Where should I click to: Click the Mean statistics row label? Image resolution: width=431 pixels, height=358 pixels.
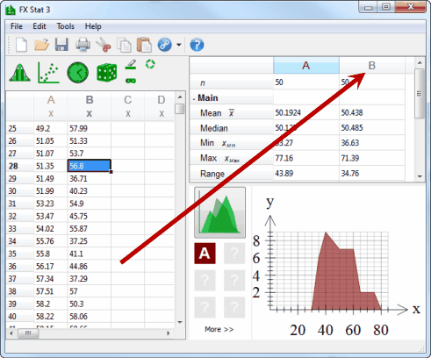pos(231,113)
